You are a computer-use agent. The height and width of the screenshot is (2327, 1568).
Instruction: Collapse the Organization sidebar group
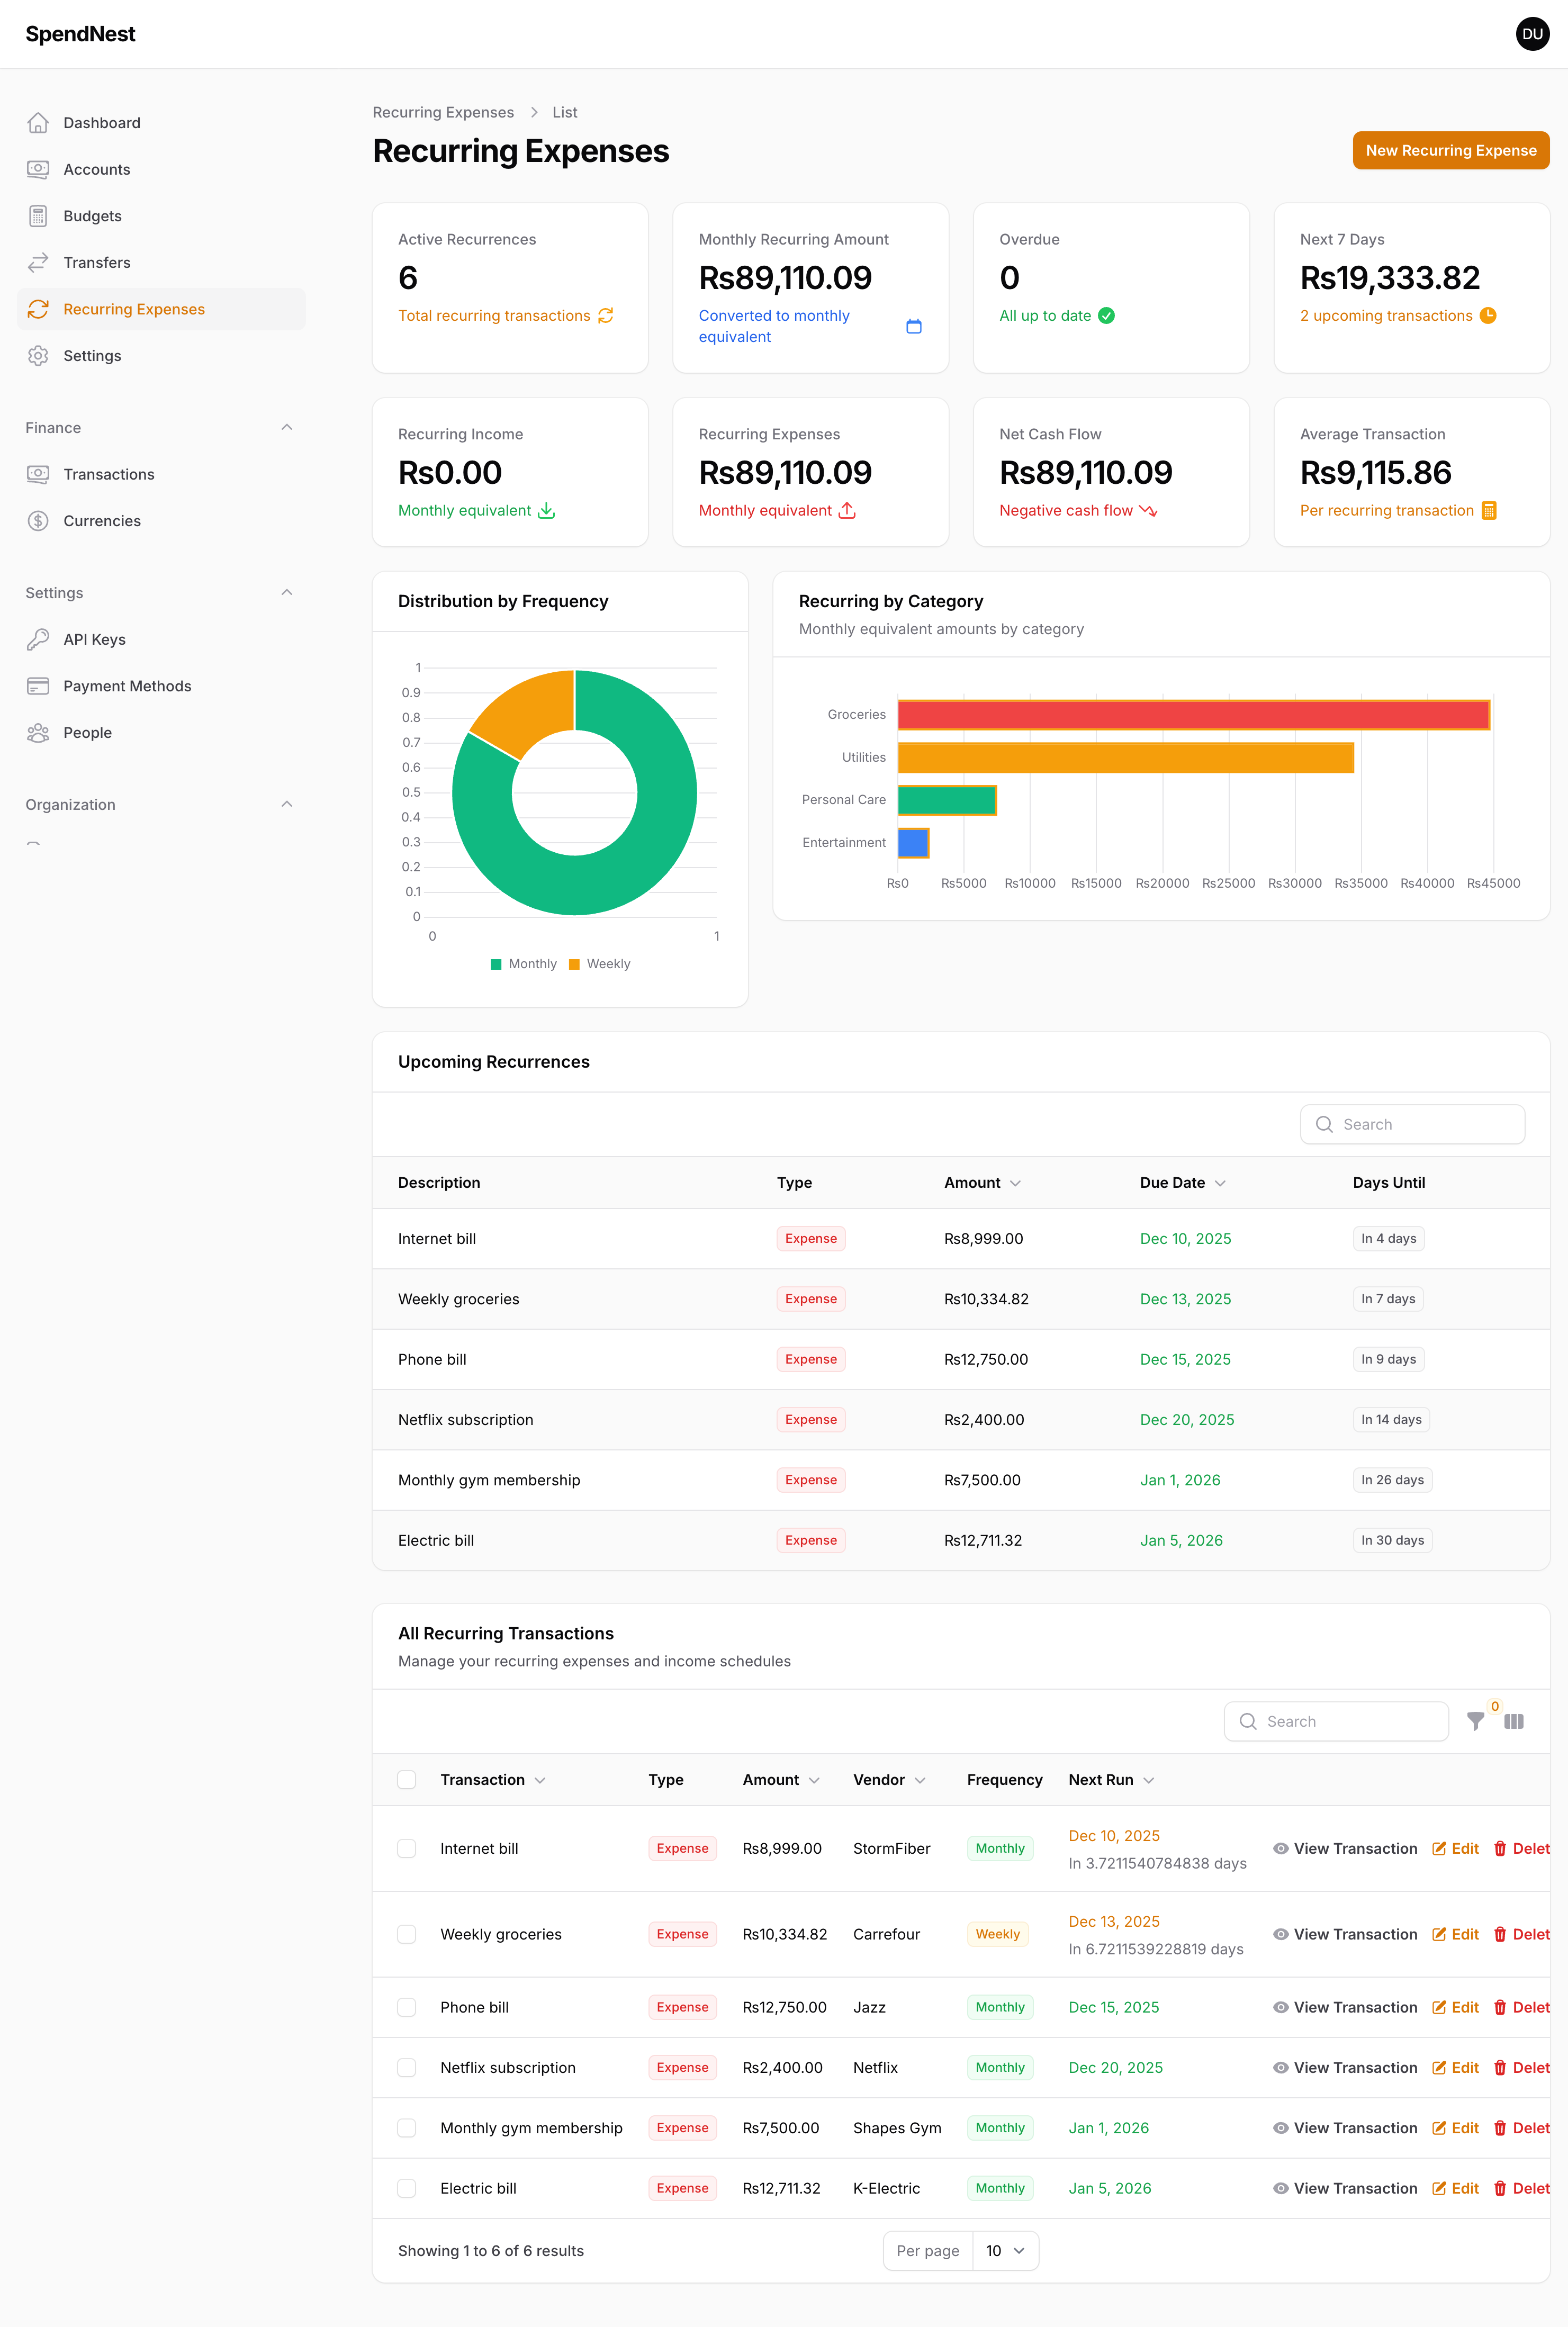tap(287, 805)
